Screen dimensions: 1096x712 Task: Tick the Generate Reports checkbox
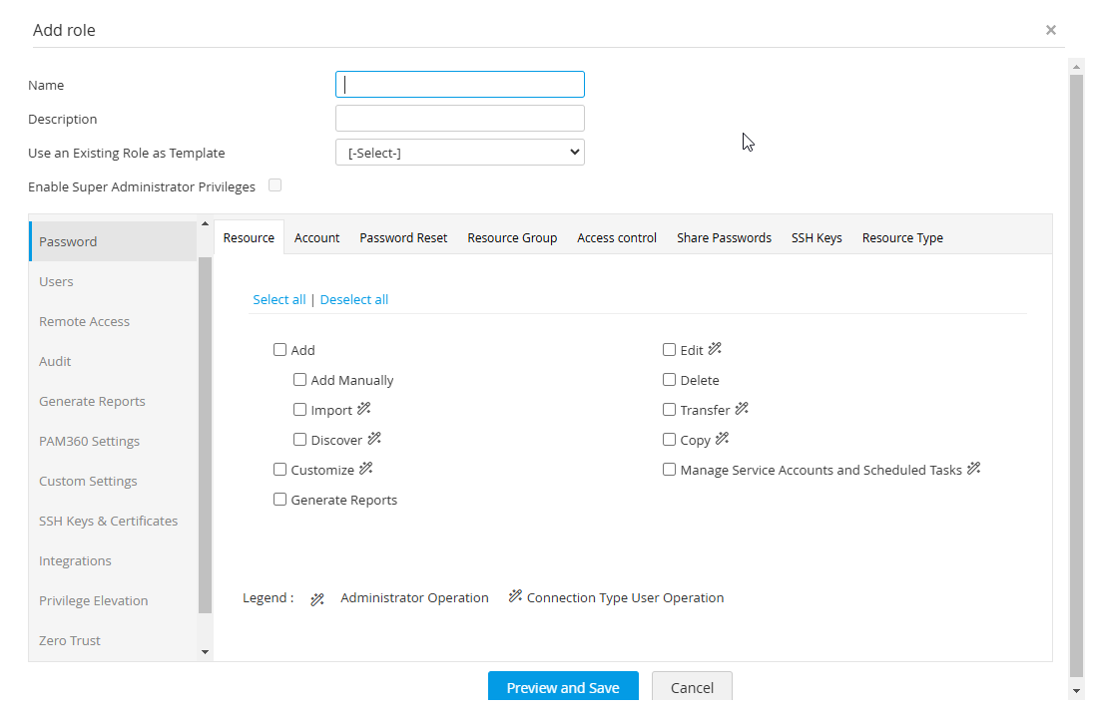[x=280, y=500]
